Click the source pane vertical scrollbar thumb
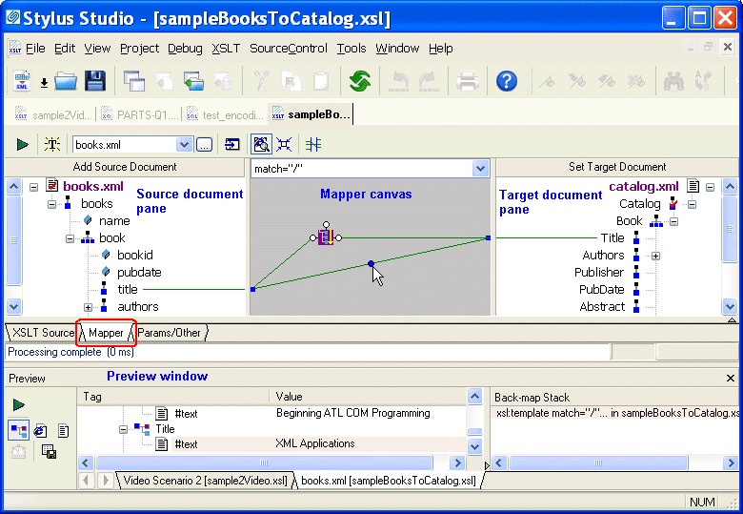743x514 pixels. point(13,240)
